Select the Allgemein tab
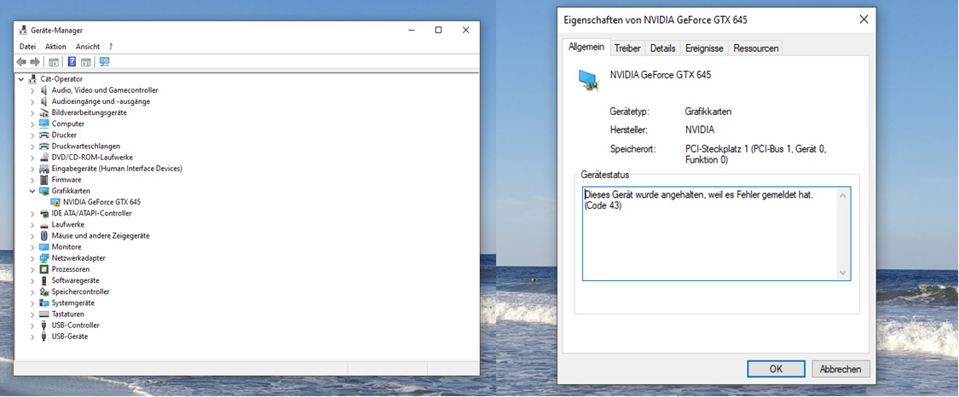This screenshot has height=397, width=959. click(586, 47)
